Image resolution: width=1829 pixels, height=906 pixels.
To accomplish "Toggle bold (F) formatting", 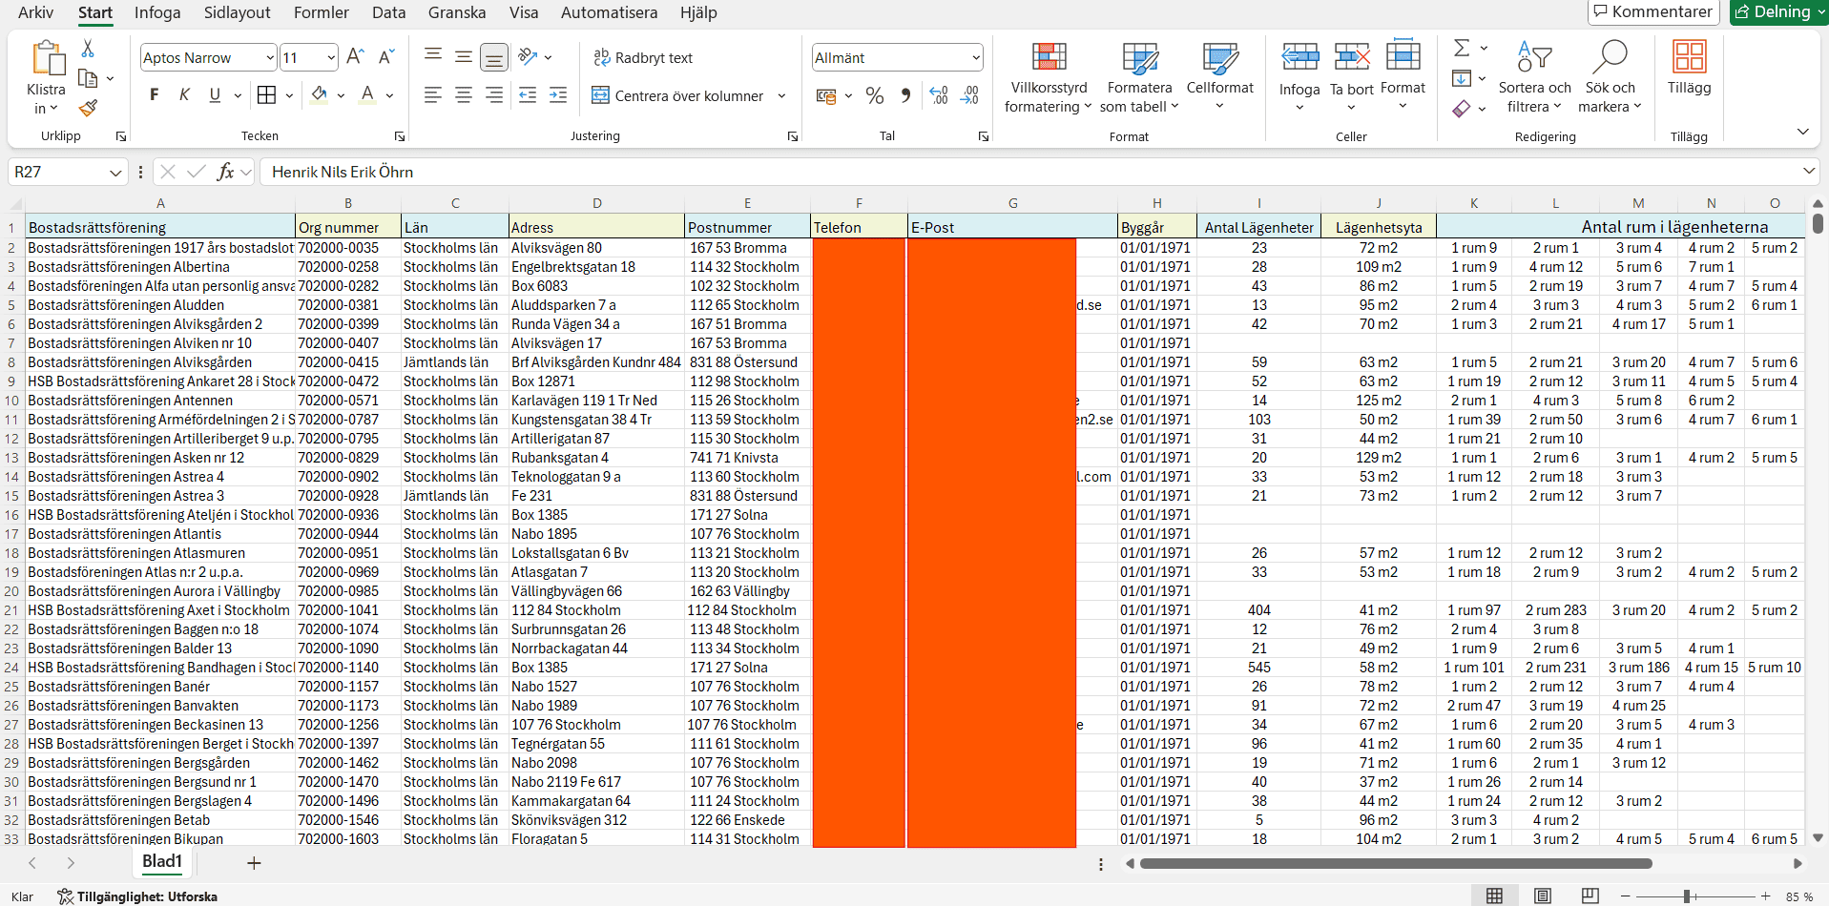I will [x=155, y=94].
